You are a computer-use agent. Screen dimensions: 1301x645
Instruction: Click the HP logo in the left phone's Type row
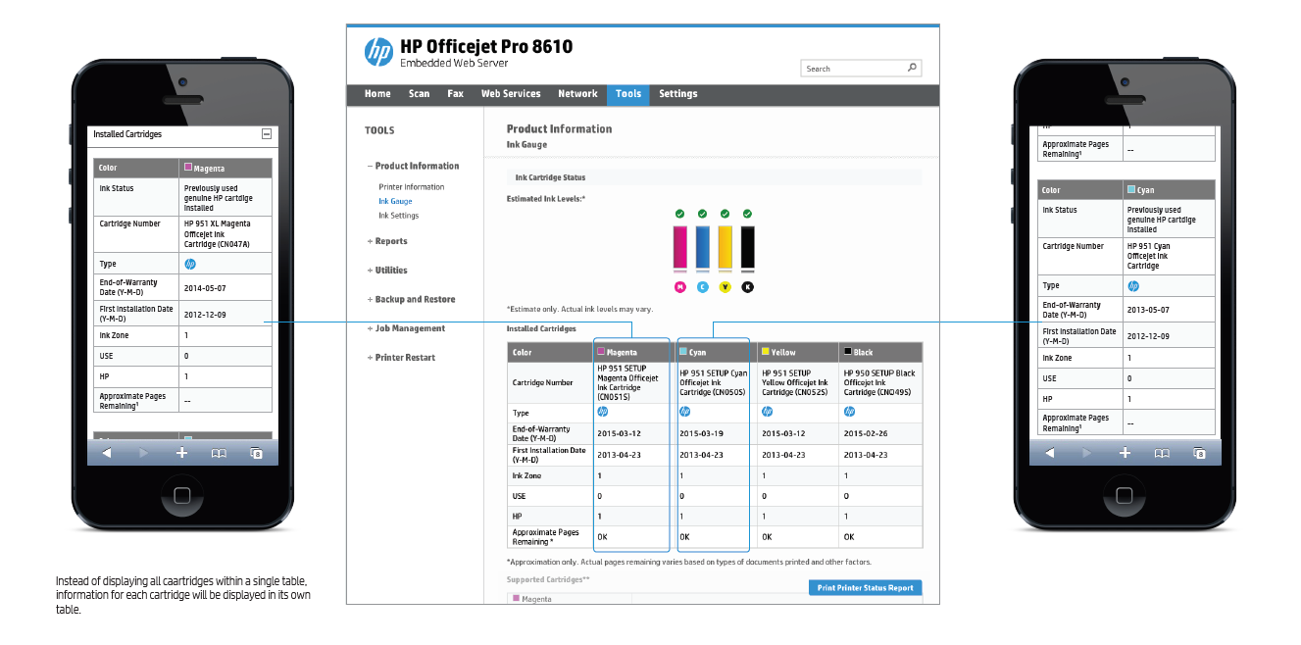pos(190,264)
